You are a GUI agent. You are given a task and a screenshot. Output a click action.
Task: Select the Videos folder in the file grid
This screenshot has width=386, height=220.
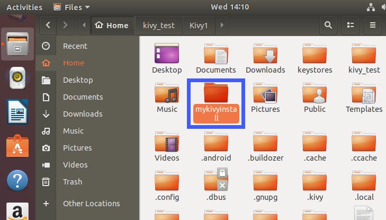click(x=167, y=147)
